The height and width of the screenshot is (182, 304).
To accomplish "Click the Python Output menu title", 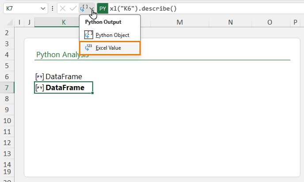I will 103,22.
